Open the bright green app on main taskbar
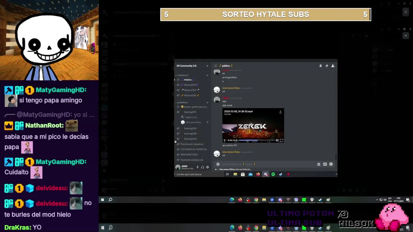 [304, 200]
